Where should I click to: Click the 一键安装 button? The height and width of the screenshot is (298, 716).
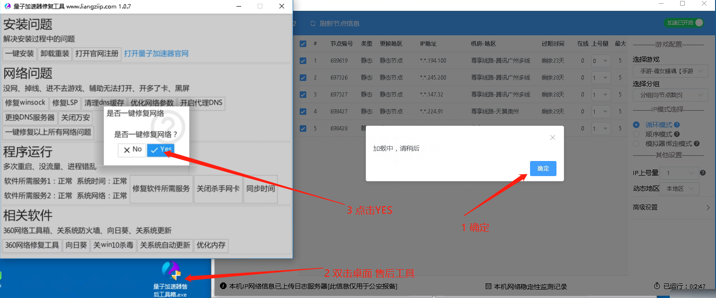point(19,54)
